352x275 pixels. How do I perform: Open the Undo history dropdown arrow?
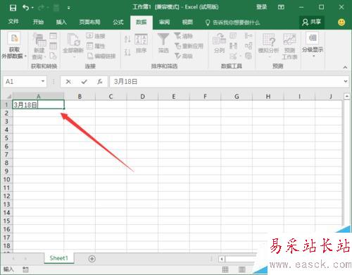[x=32, y=8]
